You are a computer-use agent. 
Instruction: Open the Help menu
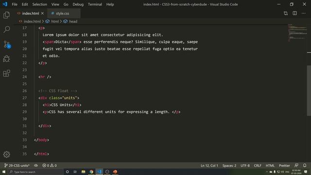pos(110,4)
